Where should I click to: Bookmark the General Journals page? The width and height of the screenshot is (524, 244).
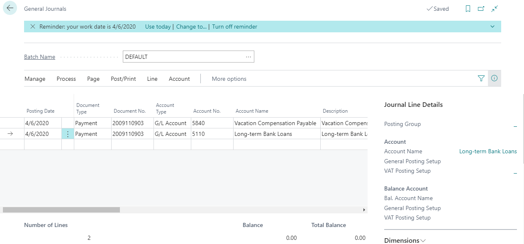468,8
